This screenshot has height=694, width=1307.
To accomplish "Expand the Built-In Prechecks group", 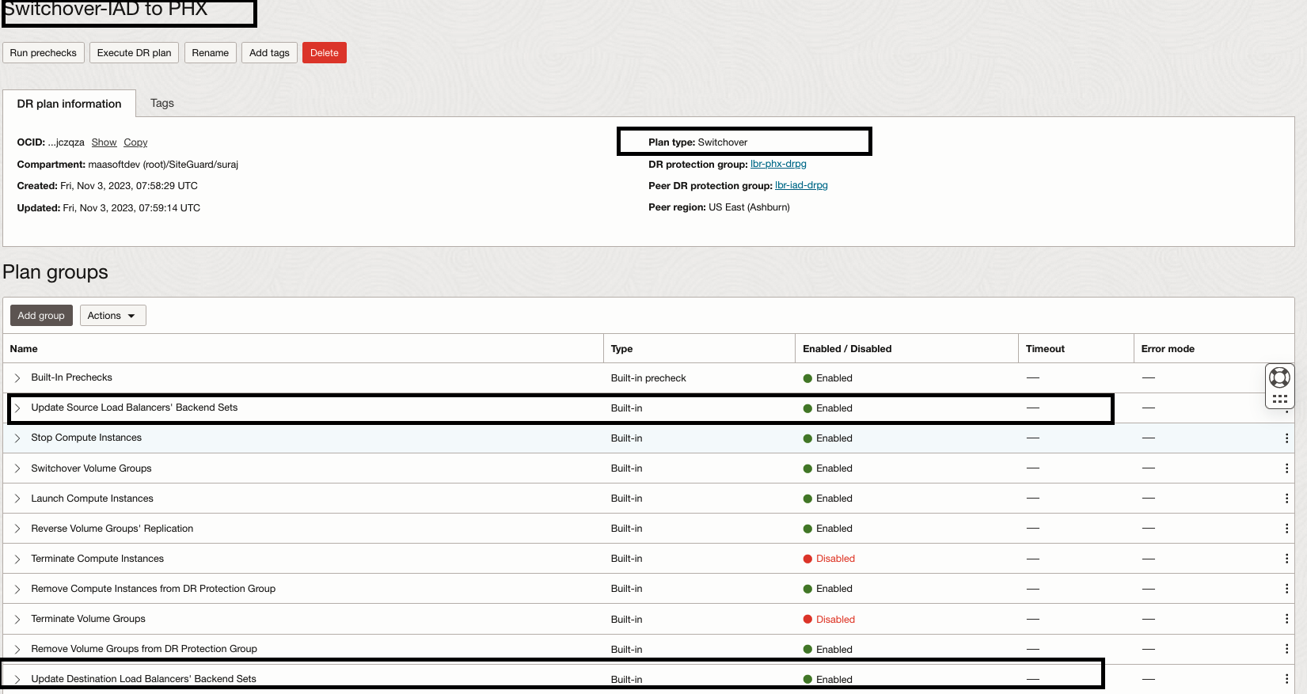I will pyautogui.click(x=17, y=378).
